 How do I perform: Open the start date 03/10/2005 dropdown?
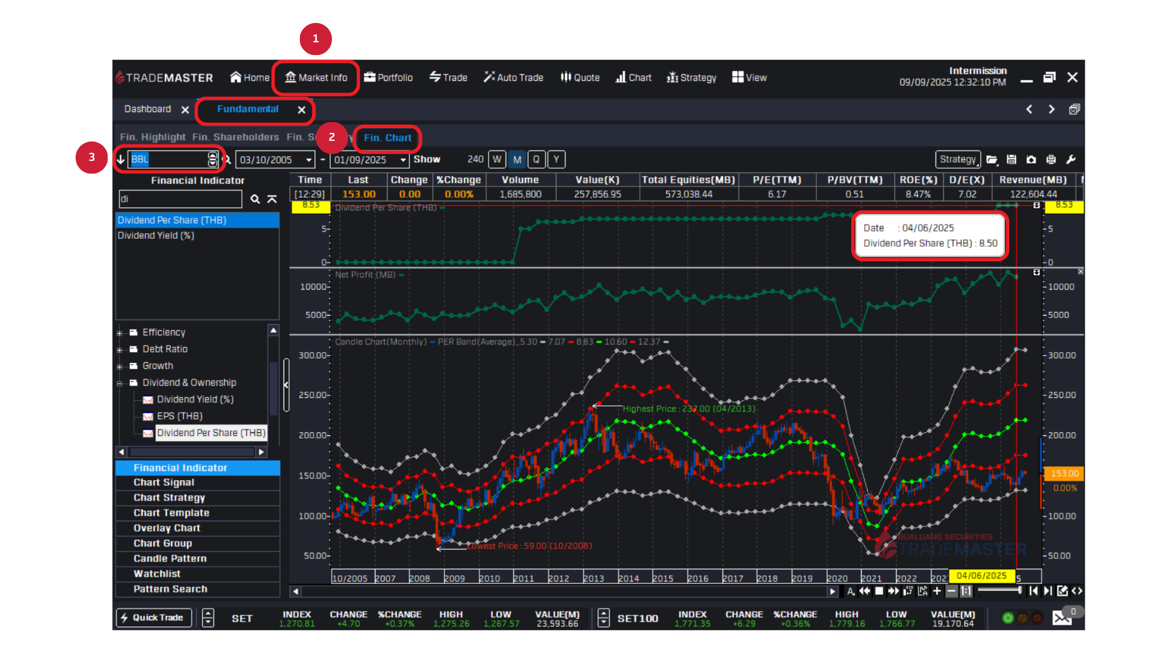(308, 160)
